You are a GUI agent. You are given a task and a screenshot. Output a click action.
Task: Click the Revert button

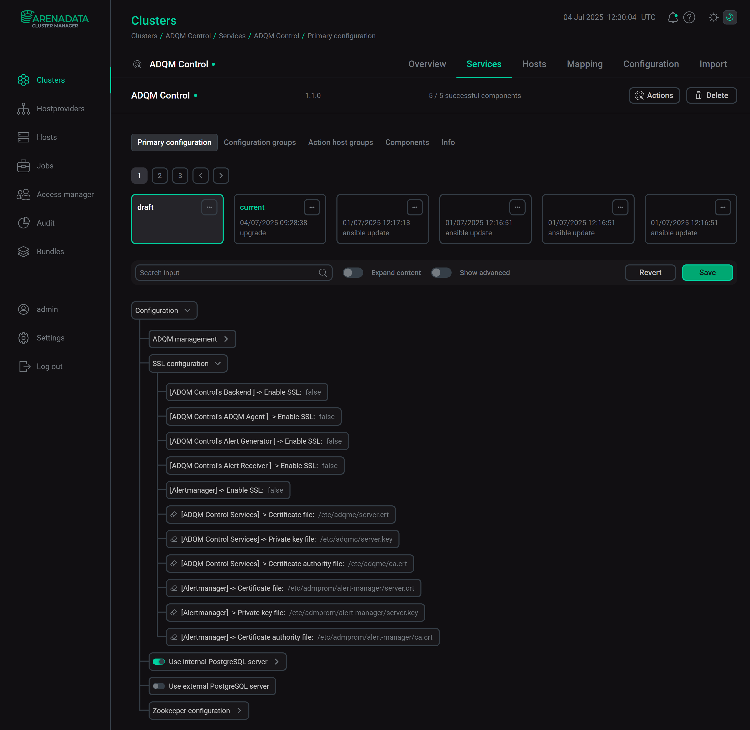(x=650, y=273)
